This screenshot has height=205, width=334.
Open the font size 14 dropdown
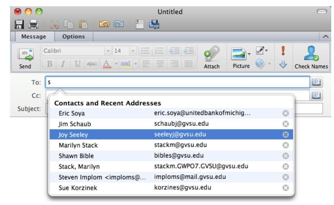point(133,51)
